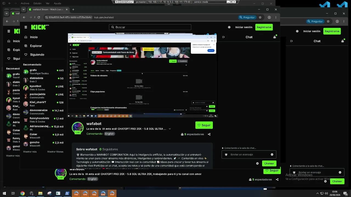Focus the Buscar search field

coord(150,27)
